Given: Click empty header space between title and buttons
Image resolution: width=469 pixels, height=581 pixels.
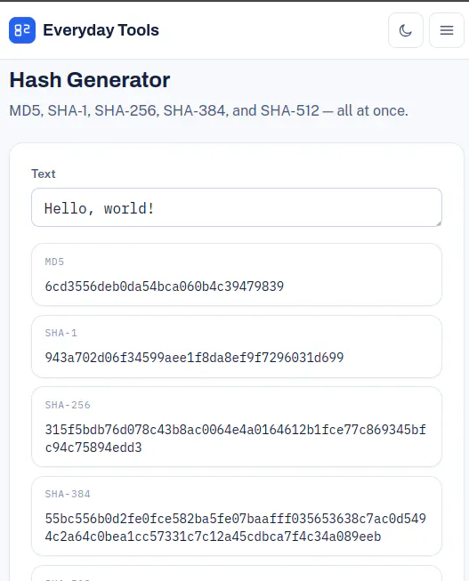Looking at the screenshot, I should coord(273,30).
